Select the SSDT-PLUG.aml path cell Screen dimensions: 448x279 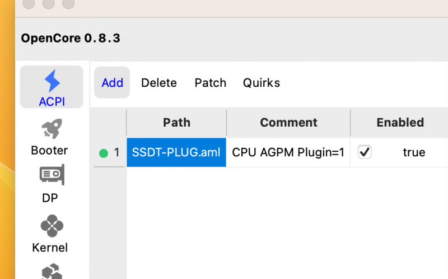176,152
